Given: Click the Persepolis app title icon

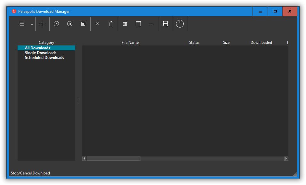Looking at the screenshot, I should (x=14, y=11).
